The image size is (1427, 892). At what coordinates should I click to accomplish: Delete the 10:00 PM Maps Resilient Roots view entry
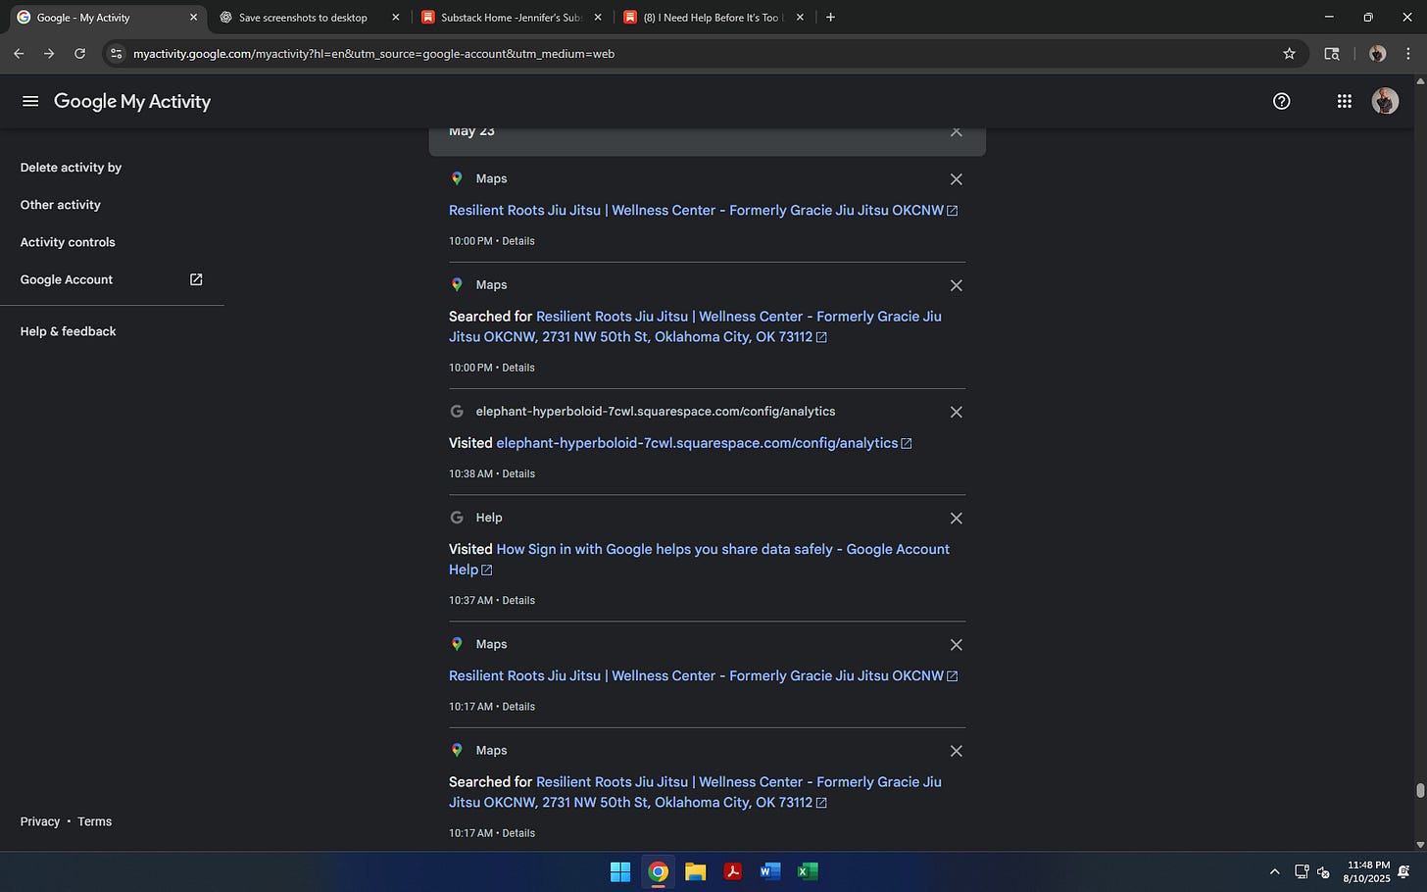coord(957,179)
